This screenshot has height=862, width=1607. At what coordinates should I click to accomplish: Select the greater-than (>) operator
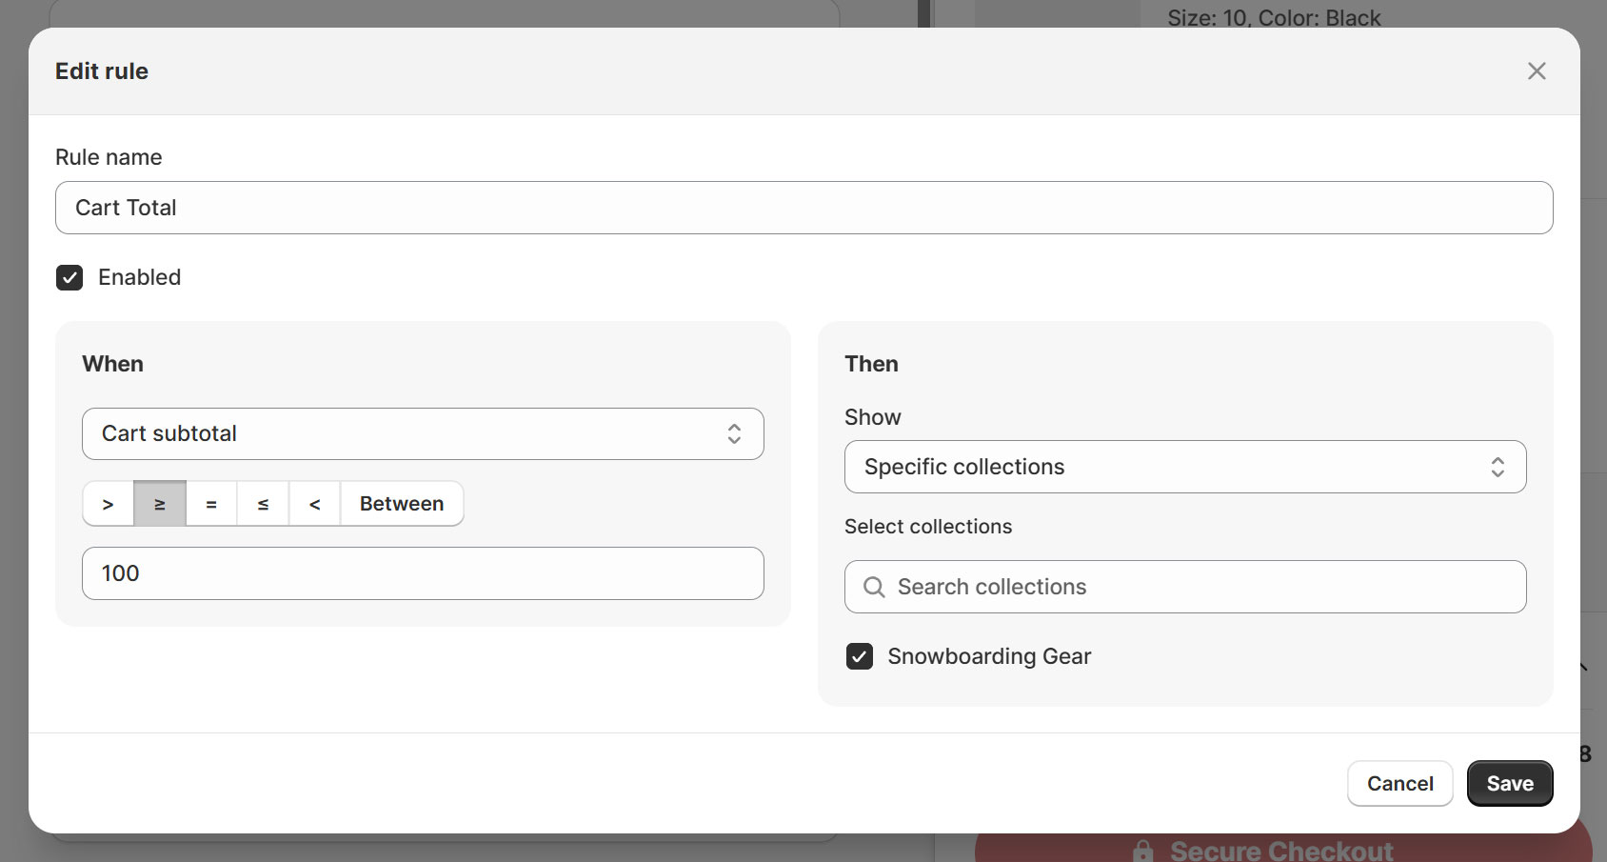tap(108, 504)
